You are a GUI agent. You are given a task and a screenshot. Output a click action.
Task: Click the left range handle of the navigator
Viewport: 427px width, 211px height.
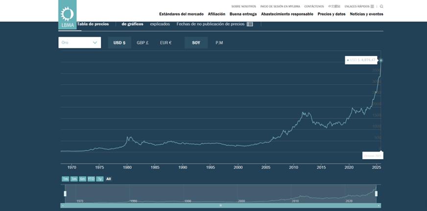pos(65,194)
